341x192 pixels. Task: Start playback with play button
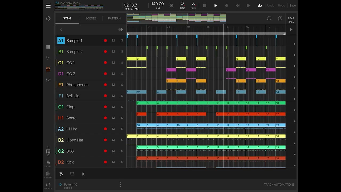click(216, 6)
